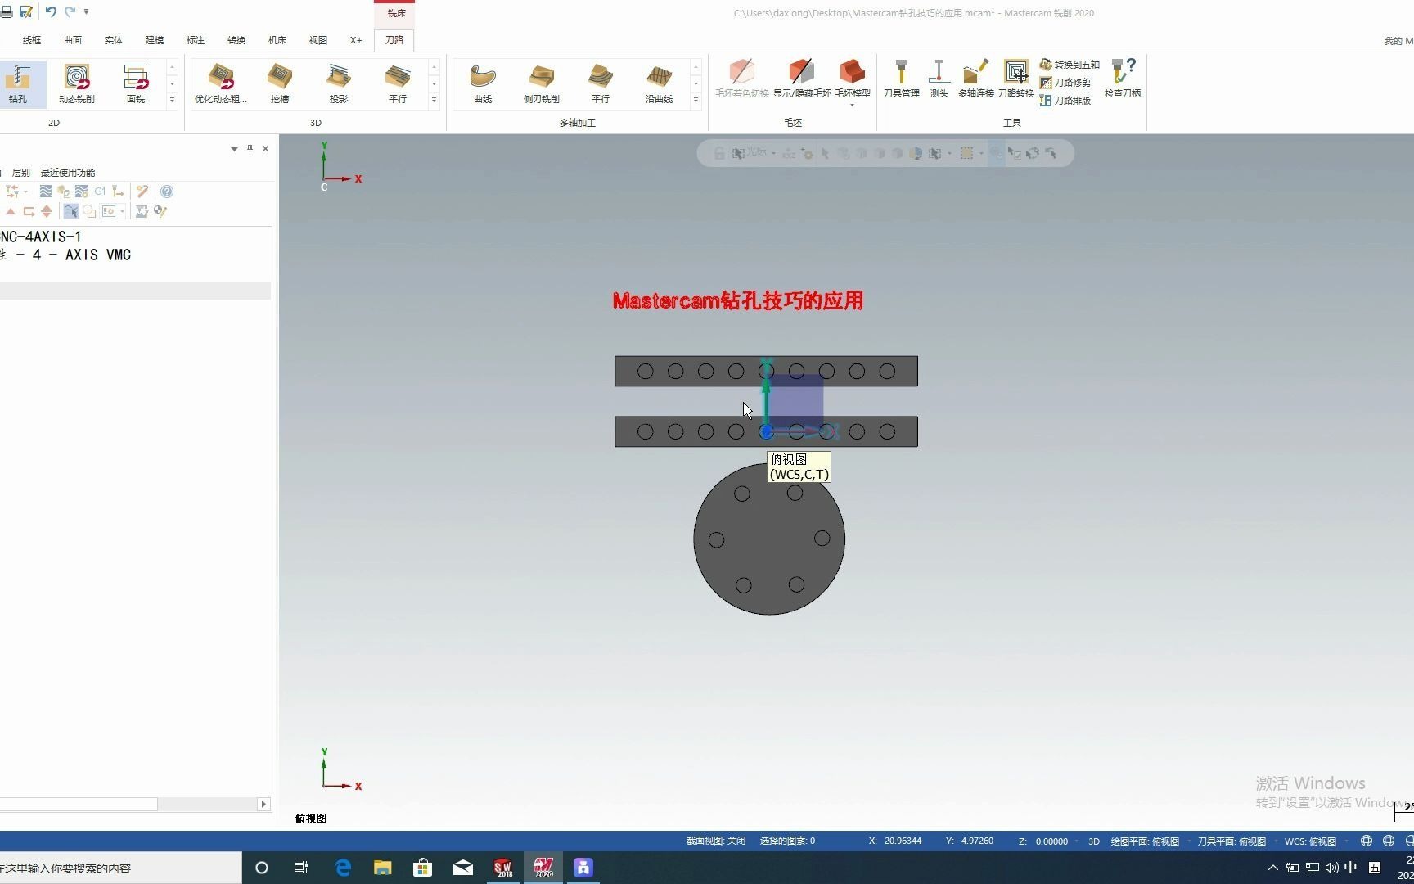Click the toolpaths manager help icon

pos(167,192)
